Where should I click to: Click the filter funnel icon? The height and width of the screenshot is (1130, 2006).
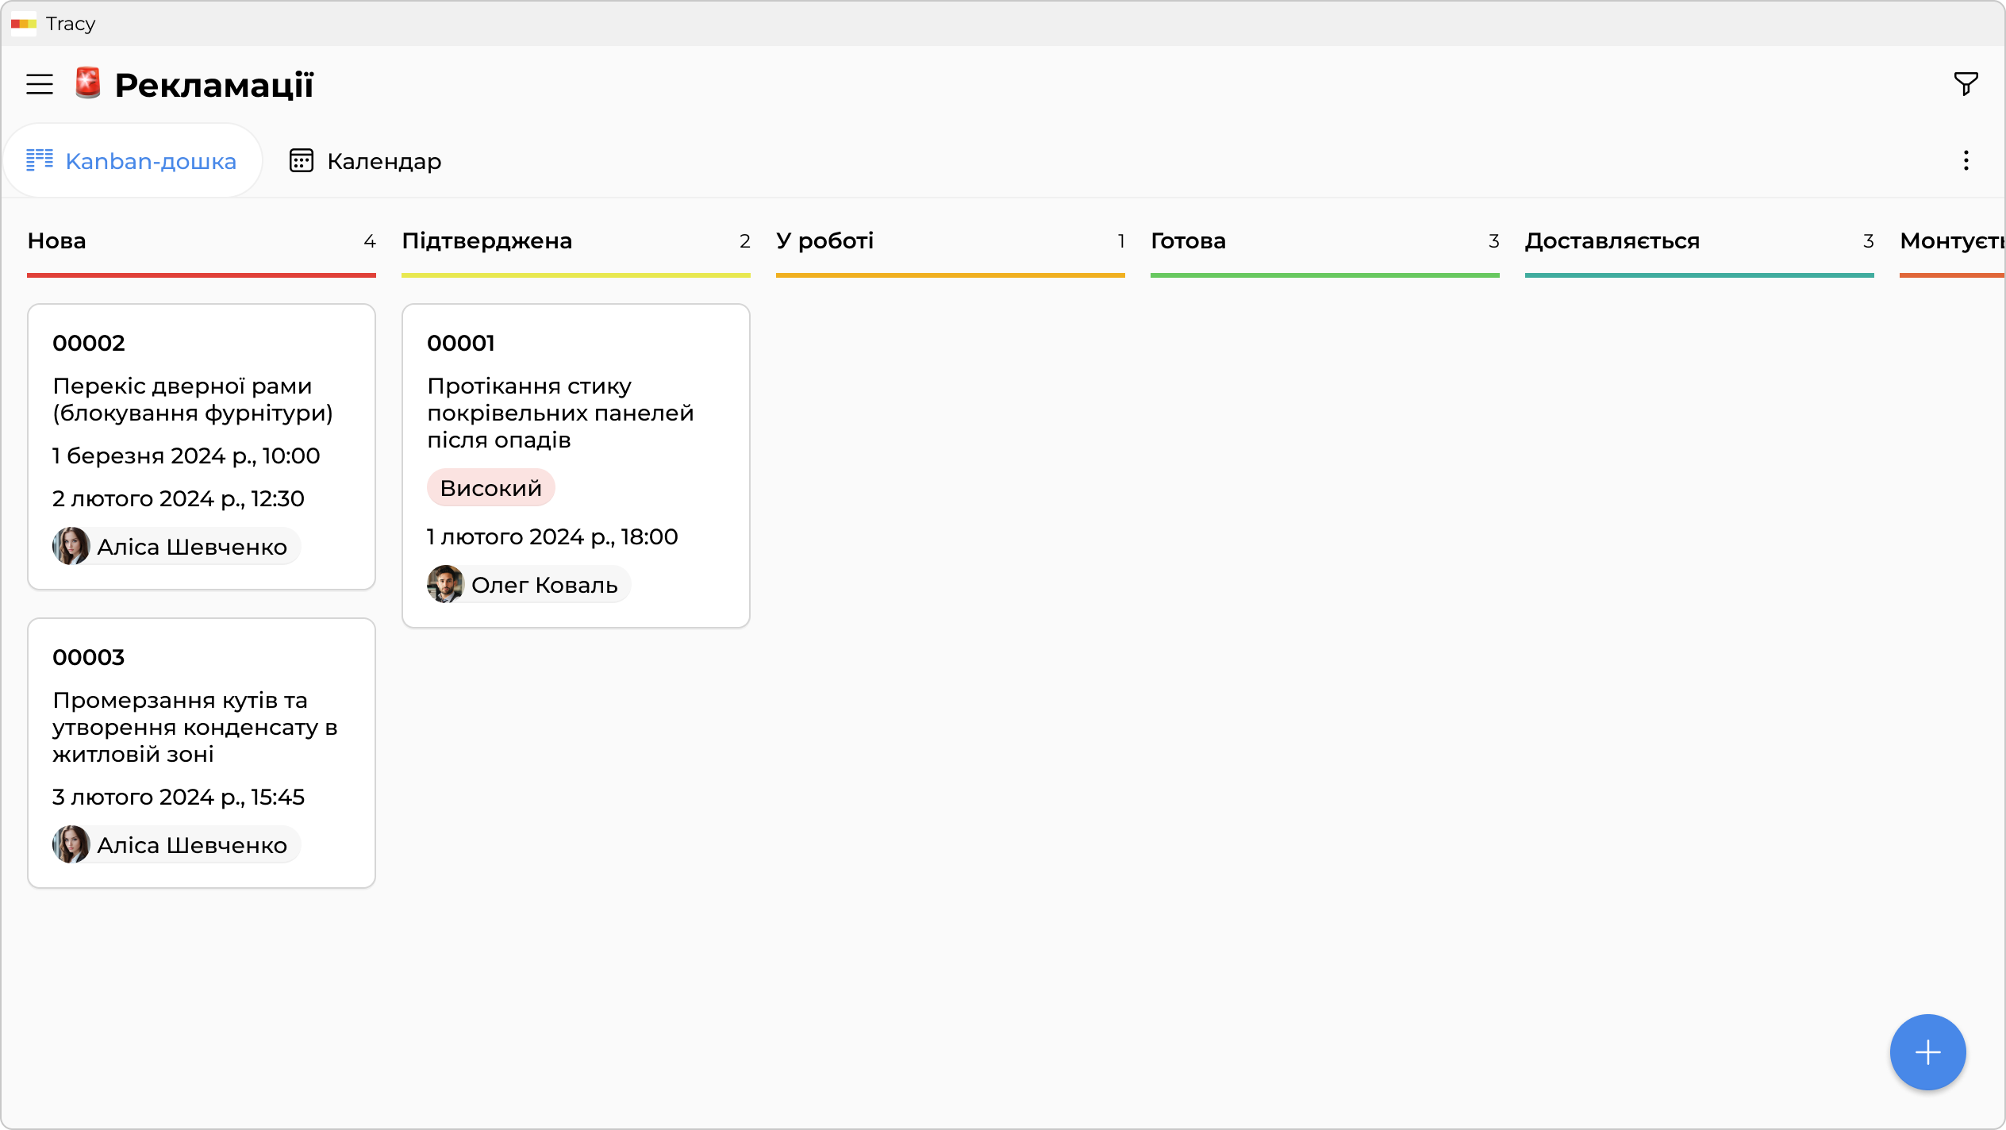tap(1966, 84)
